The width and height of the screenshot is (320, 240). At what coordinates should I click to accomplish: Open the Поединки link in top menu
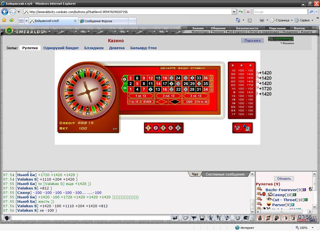coord(290,32)
